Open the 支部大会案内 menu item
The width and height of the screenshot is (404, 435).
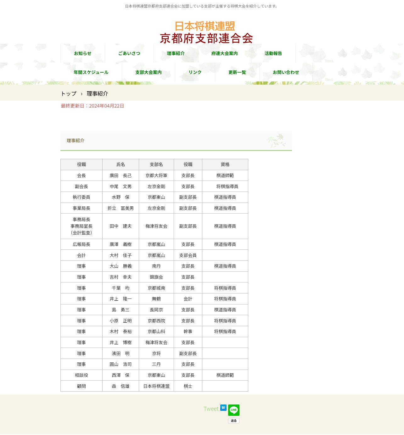point(149,72)
